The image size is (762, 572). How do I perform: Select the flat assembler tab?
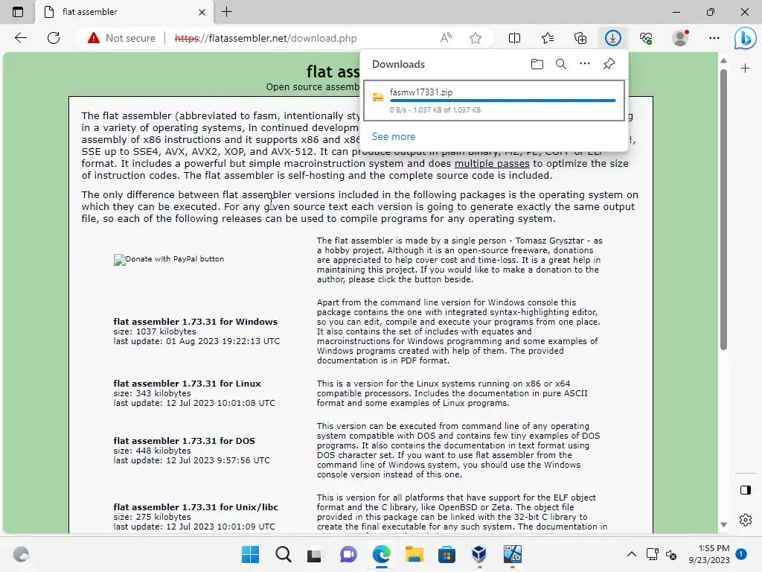[x=124, y=12]
